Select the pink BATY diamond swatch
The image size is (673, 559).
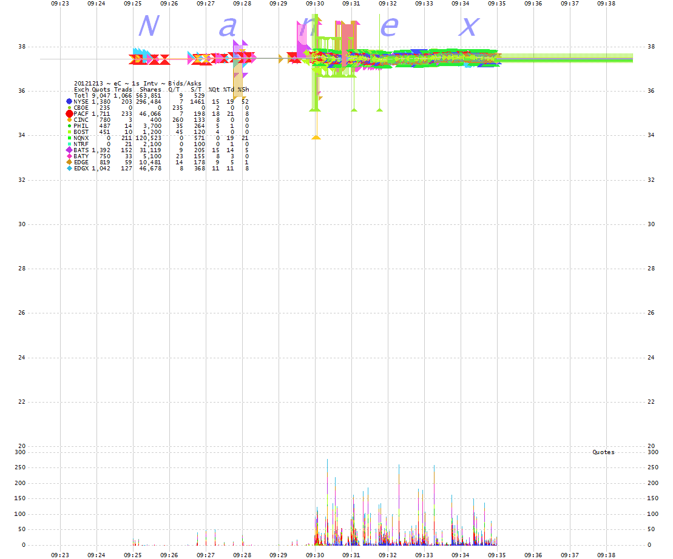69,156
